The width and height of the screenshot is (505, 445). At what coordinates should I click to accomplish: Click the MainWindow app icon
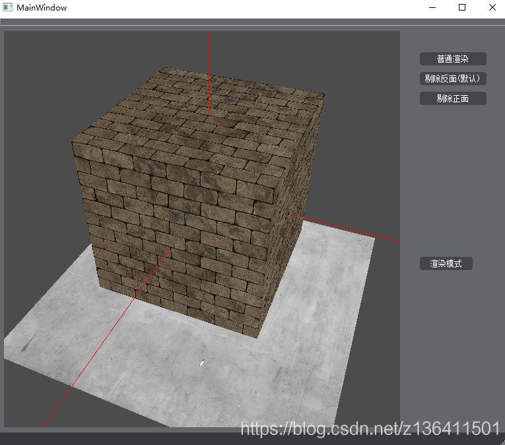[7, 7]
